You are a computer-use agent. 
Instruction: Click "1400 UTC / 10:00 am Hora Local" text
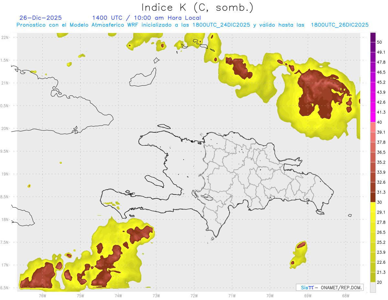[x=146, y=18]
